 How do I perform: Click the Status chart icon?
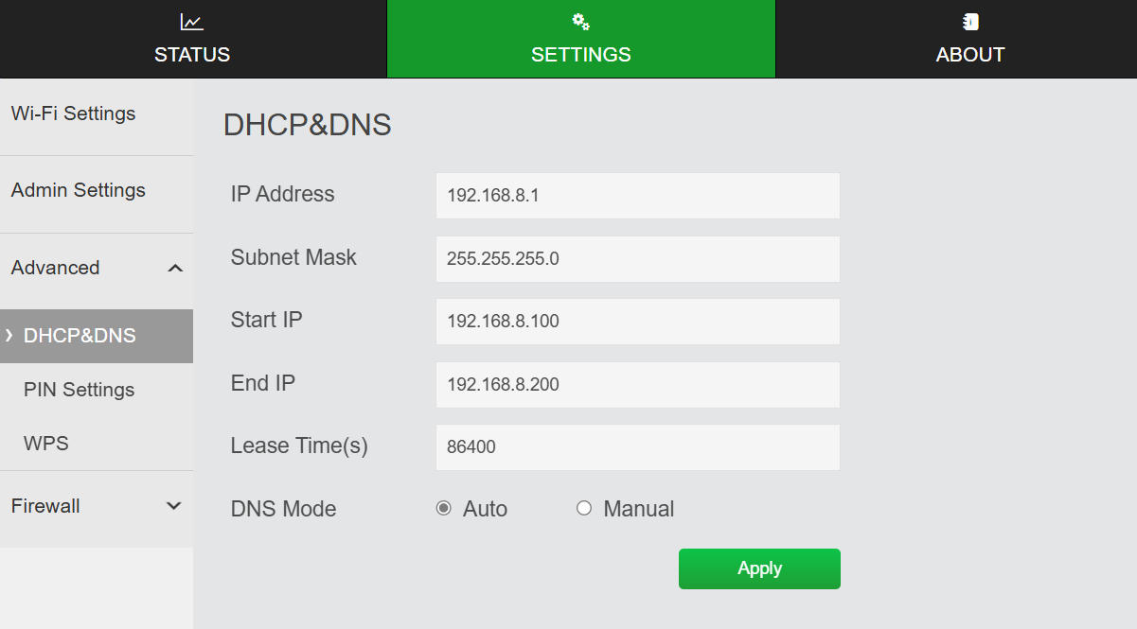coord(192,22)
